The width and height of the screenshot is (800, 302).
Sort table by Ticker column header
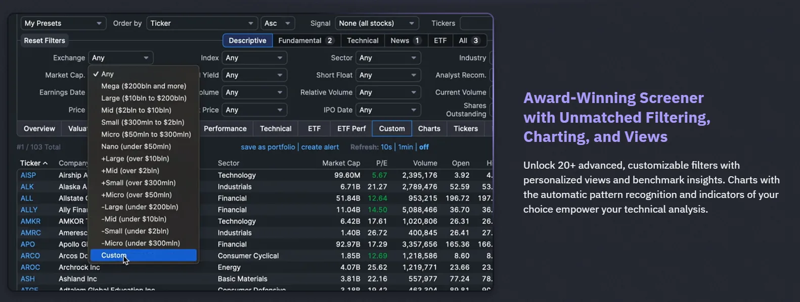[34, 163]
